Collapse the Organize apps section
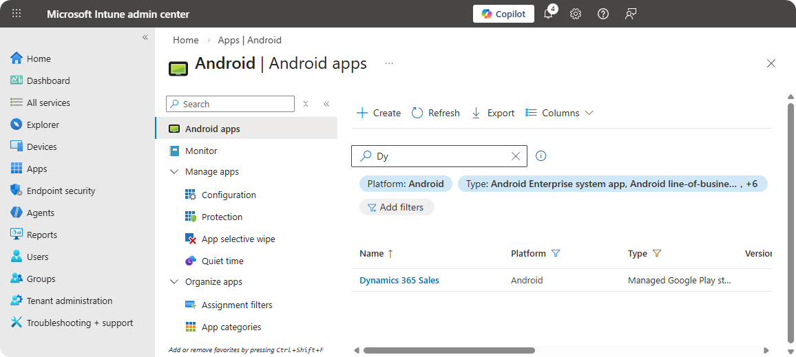This screenshot has width=796, height=357. 174,282
